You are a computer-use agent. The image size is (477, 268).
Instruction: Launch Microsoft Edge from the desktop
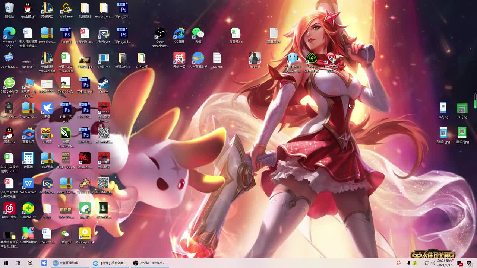[9, 33]
